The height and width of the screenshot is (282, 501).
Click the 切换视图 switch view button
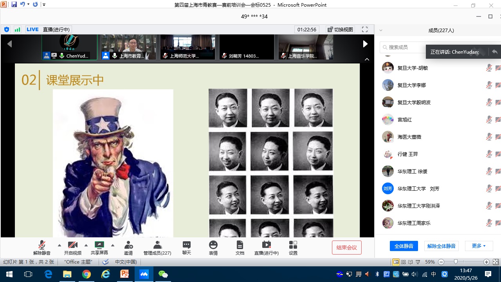[x=341, y=29]
